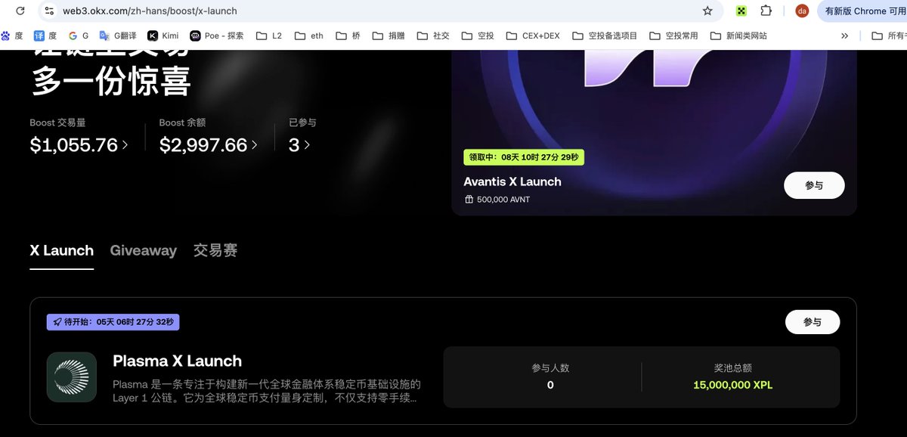Bookmark this page with the star icon

(707, 11)
